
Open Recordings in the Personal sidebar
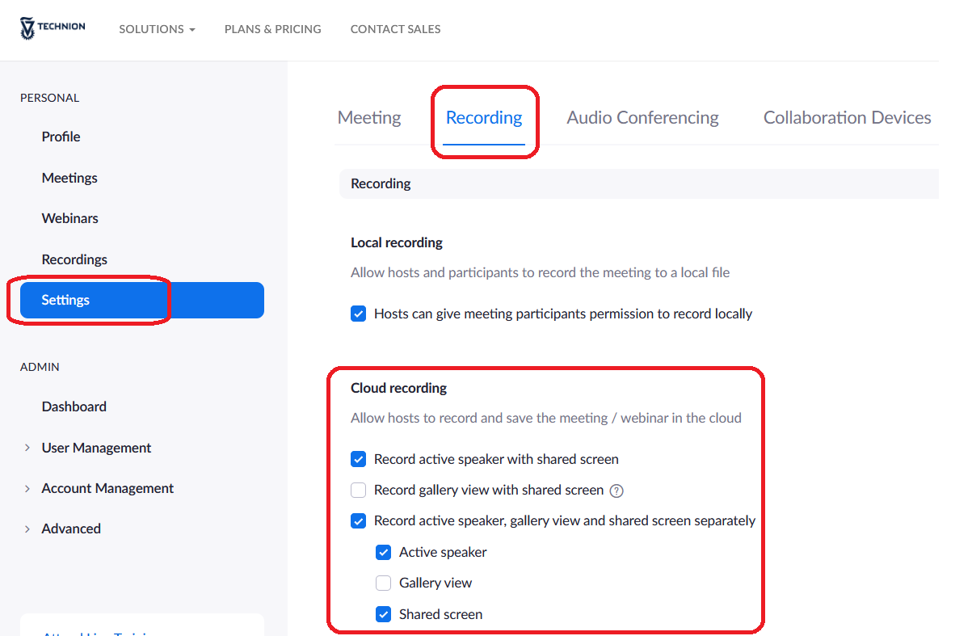click(x=74, y=259)
